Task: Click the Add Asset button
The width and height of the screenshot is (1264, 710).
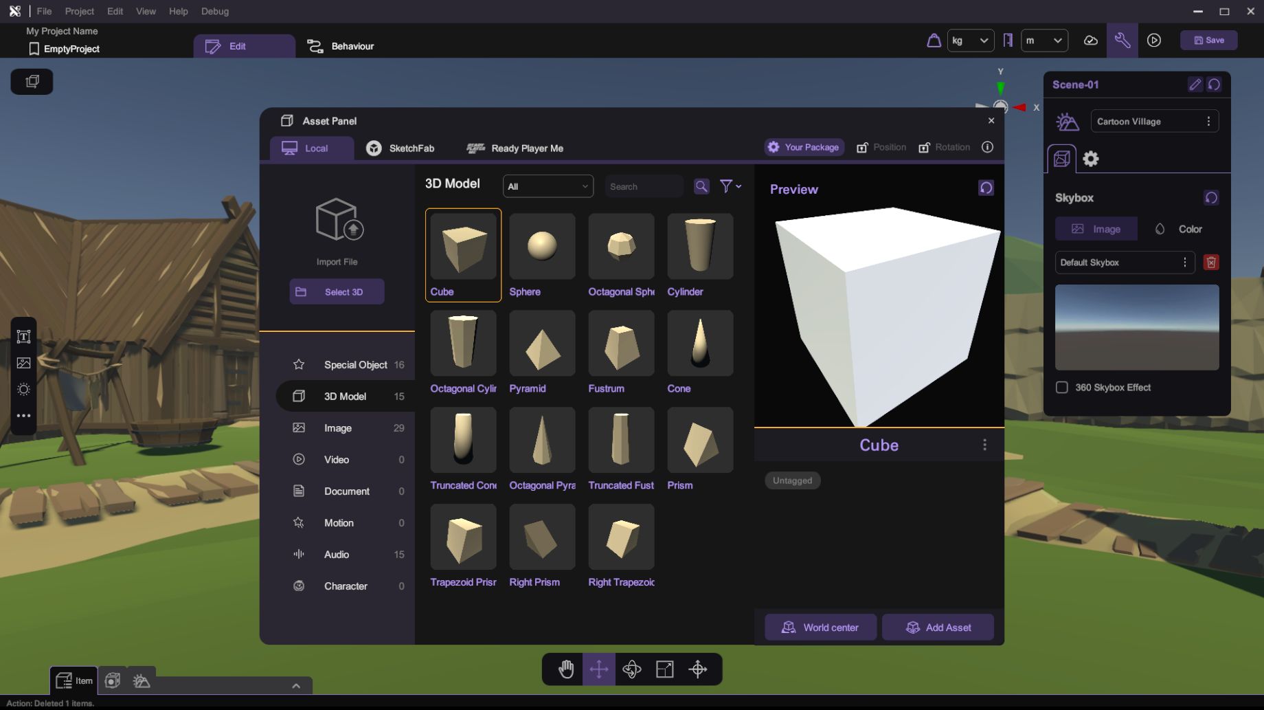Action: coord(938,628)
